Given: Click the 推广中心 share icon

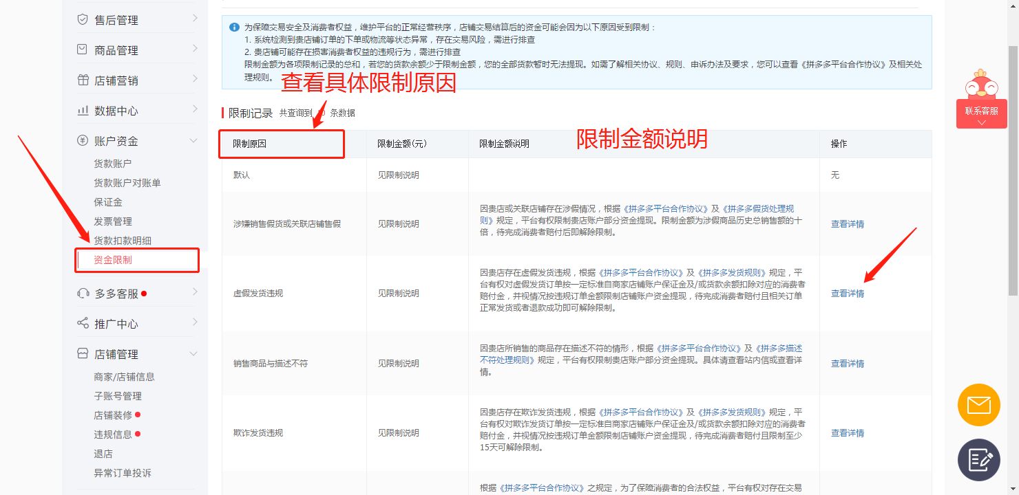Looking at the screenshot, I should pos(83,324).
